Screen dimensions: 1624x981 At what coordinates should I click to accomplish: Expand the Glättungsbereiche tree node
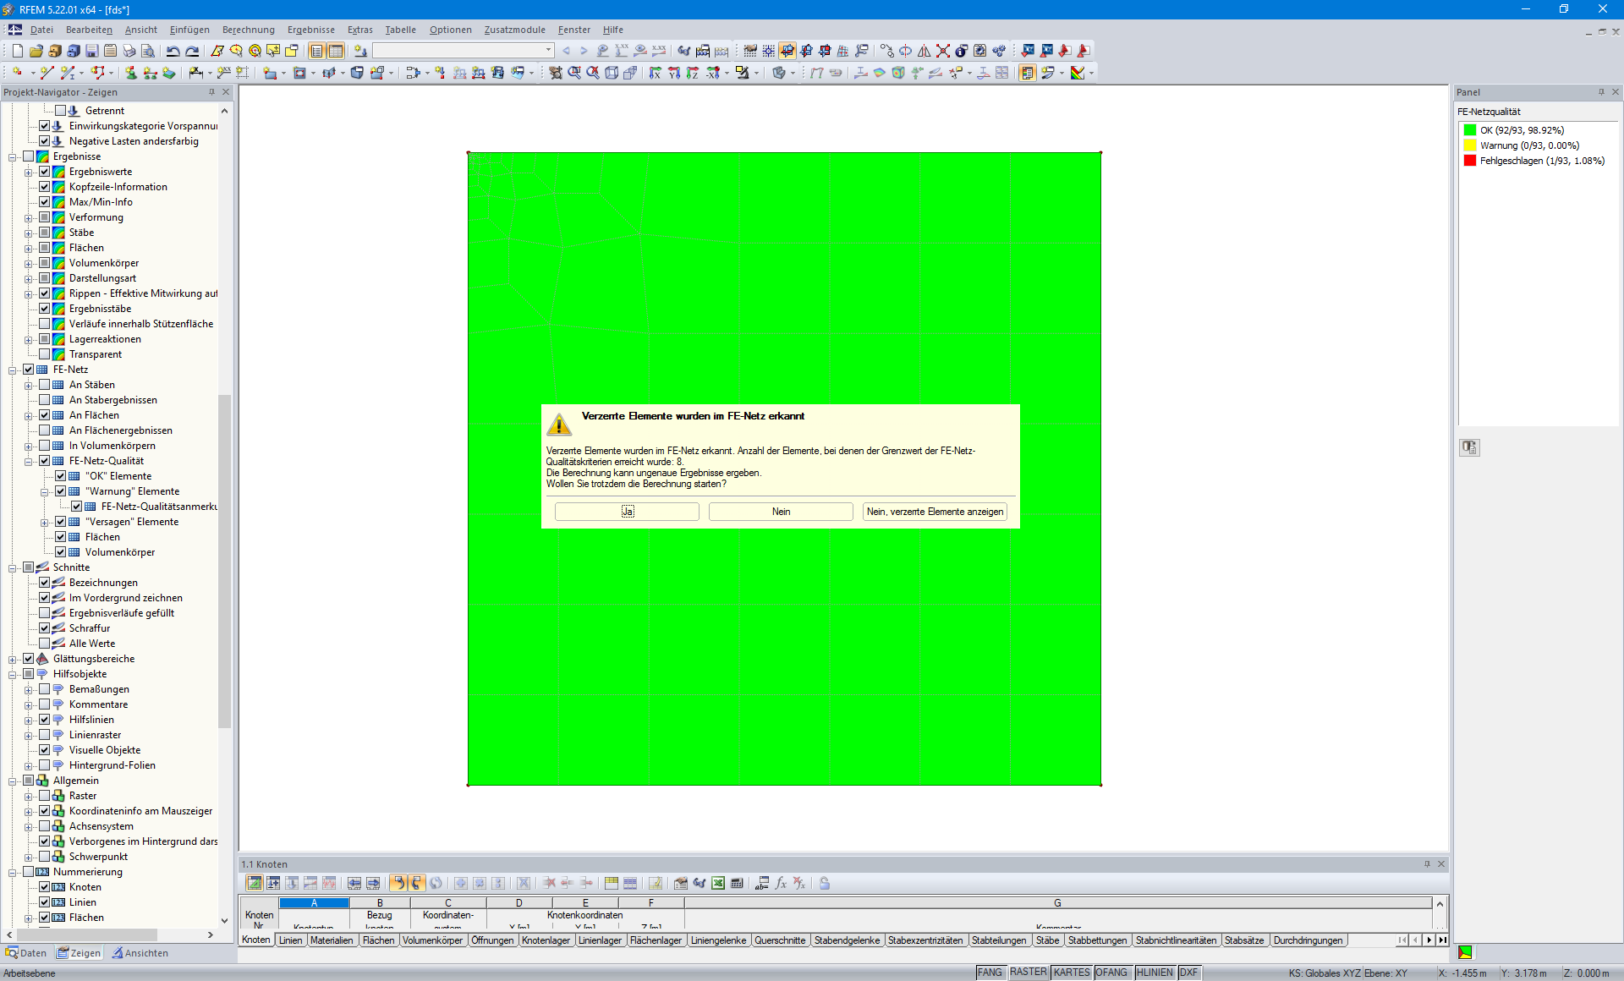coord(13,659)
